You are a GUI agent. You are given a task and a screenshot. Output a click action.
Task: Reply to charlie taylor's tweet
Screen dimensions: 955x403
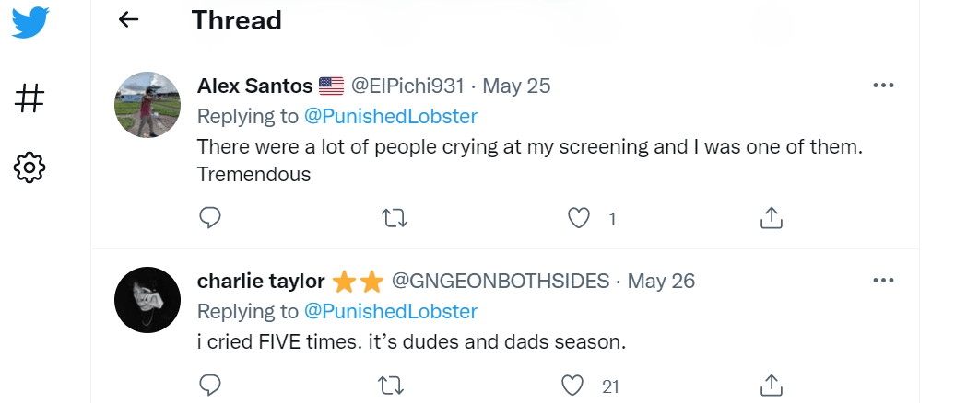[x=210, y=385]
